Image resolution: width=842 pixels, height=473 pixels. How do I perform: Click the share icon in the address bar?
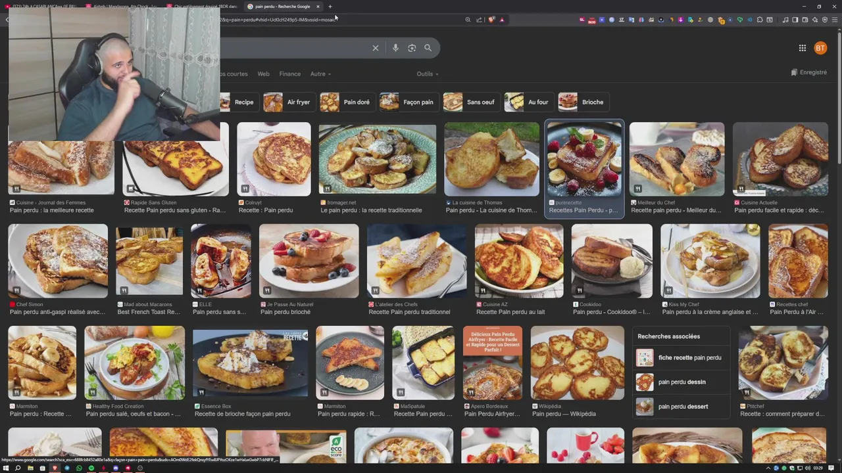pos(479,20)
